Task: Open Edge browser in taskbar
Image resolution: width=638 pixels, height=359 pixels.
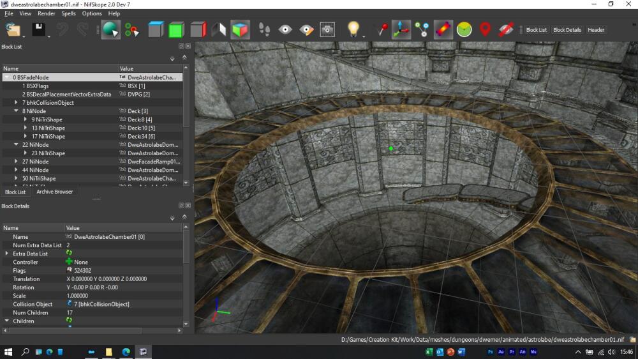Action: [x=126, y=352]
